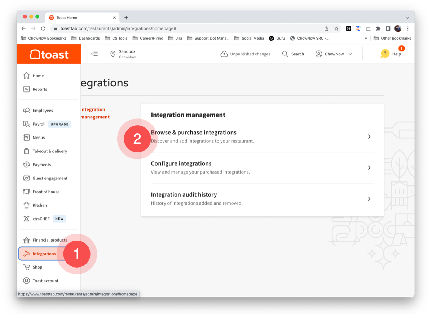Click the Toast logo in header
The image size is (432, 314).
[49, 54]
